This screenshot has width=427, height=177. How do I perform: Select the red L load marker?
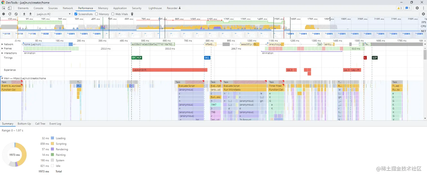(365, 58)
